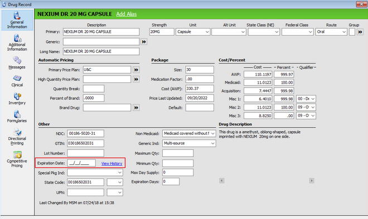Click the Long Name input field
The height and width of the screenshot is (219, 368).
tap(101, 51)
